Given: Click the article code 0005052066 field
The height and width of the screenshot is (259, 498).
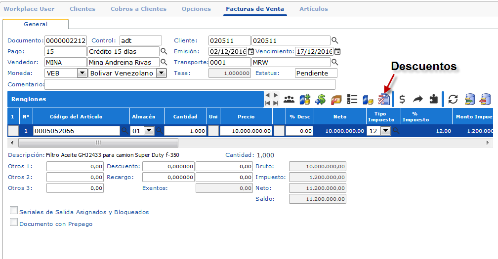Looking at the screenshot, I should [77, 131].
